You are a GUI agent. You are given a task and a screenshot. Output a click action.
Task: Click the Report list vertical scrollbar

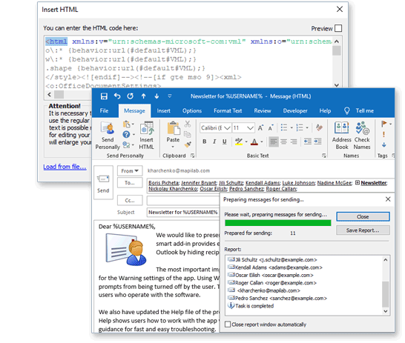click(x=386, y=285)
